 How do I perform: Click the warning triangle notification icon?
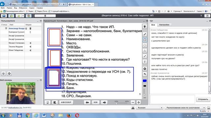(133, 108)
